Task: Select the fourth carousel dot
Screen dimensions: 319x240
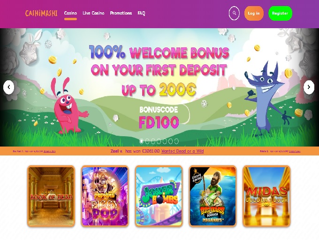Action: (x=159, y=141)
